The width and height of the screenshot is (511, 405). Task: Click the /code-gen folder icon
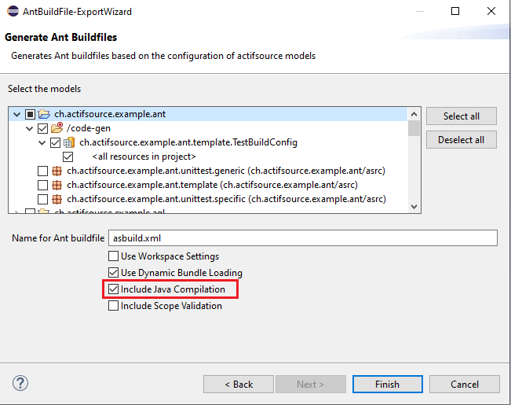click(57, 129)
